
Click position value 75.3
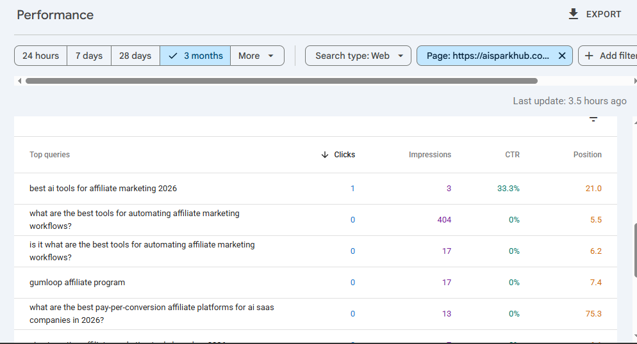click(593, 313)
